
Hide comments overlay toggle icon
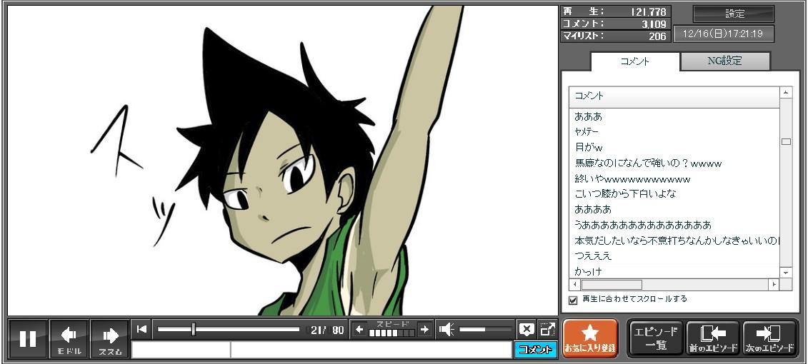(x=527, y=329)
